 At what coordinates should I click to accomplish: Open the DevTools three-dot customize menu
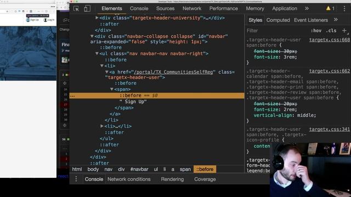pos(344,9)
